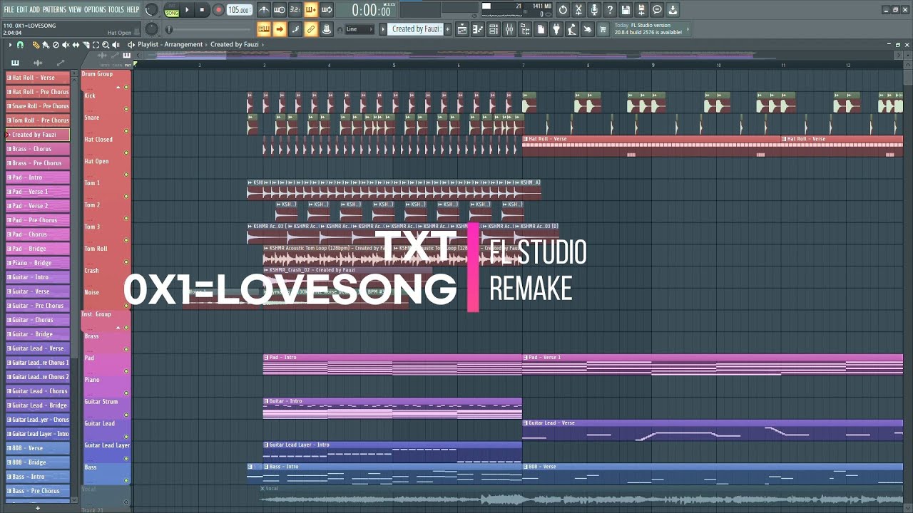913x513 pixels.
Task: Enable the metronome icon
Action: point(265,10)
